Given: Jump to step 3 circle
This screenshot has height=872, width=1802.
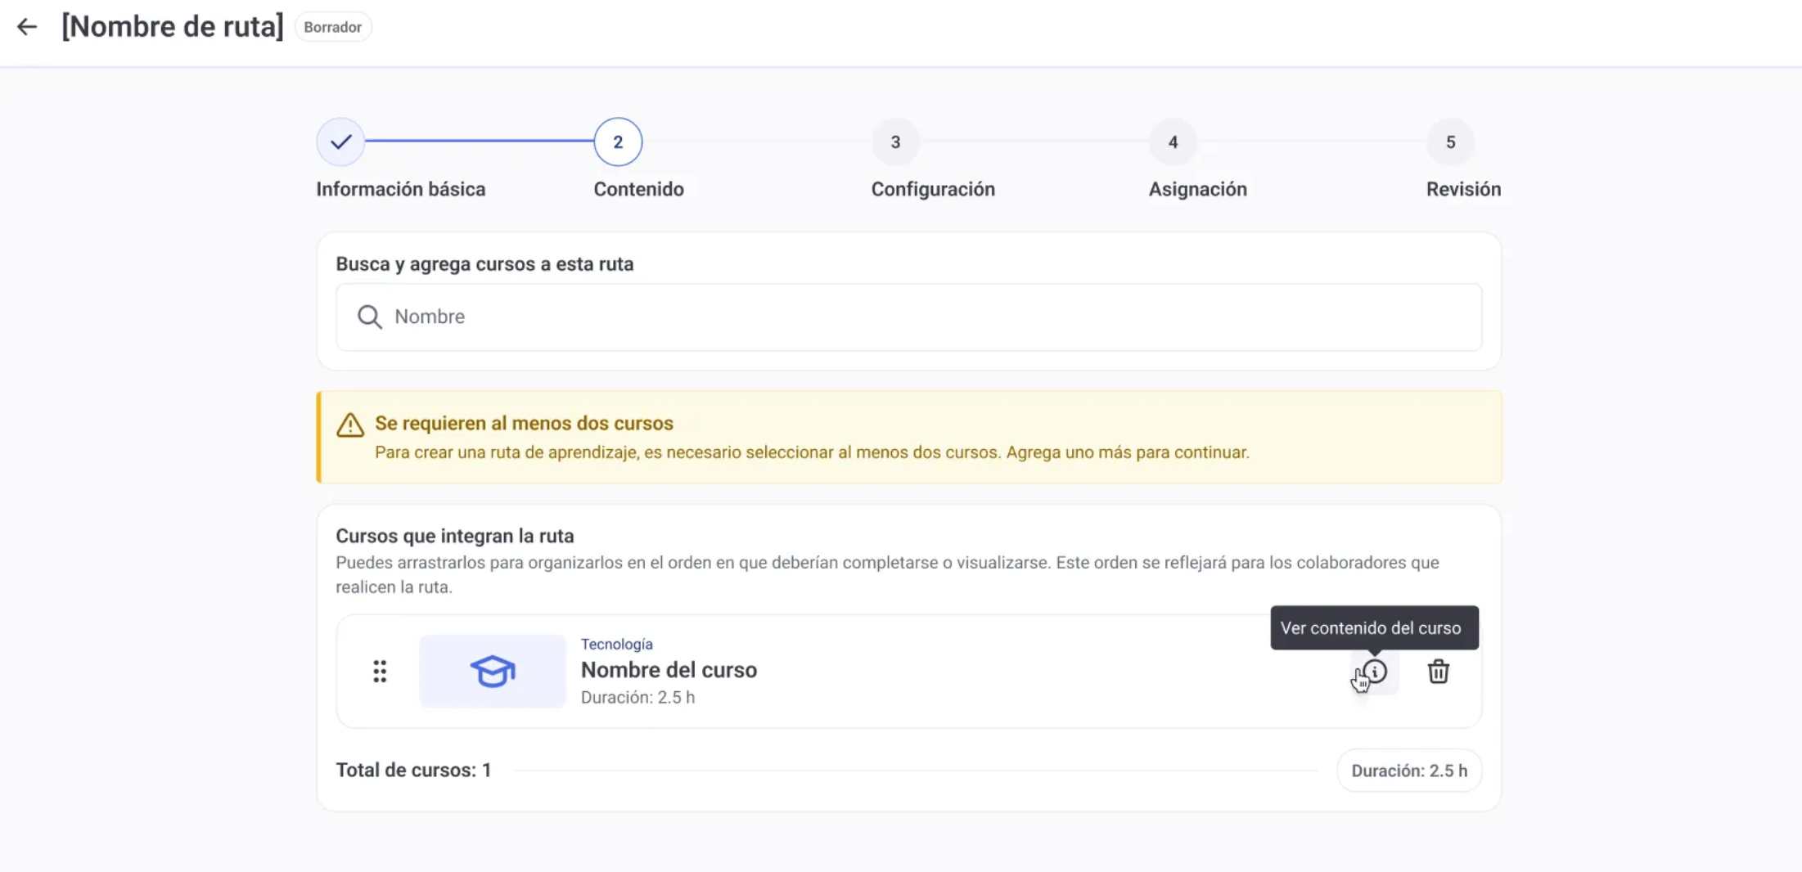Looking at the screenshot, I should tap(895, 142).
